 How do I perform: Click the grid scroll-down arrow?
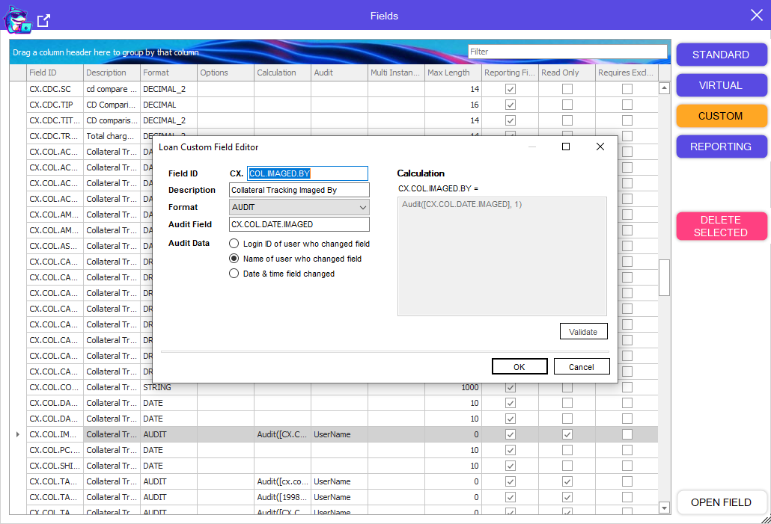point(663,508)
